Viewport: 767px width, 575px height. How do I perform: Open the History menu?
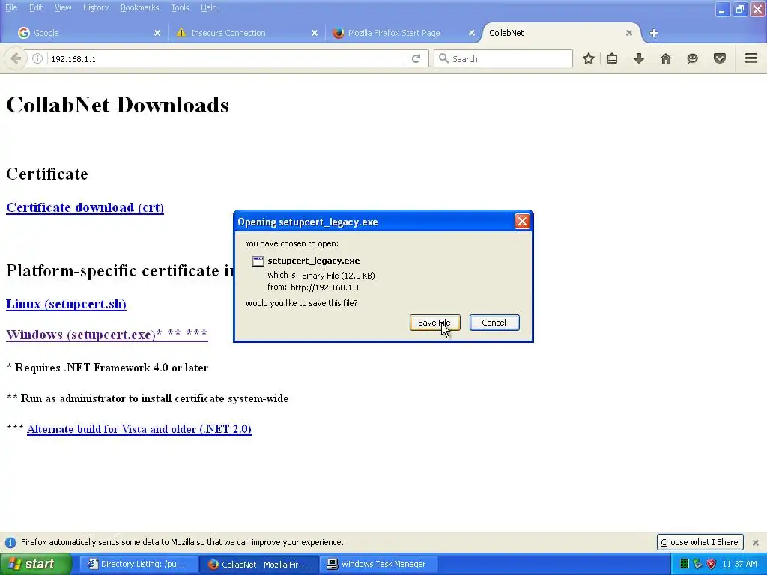click(96, 7)
